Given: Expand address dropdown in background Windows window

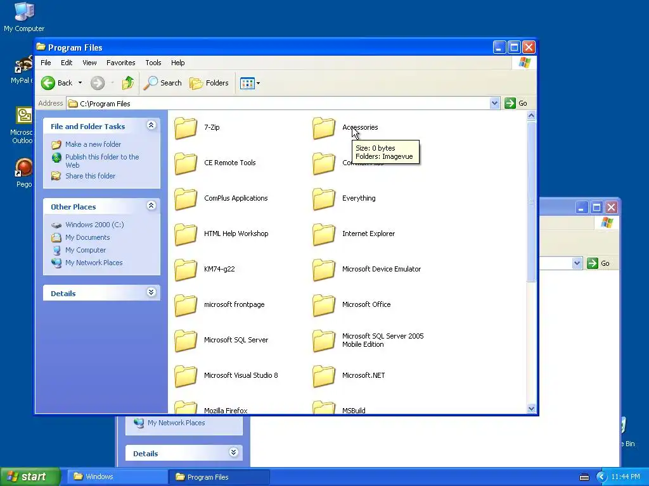Looking at the screenshot, I should [x=577, y=263].
